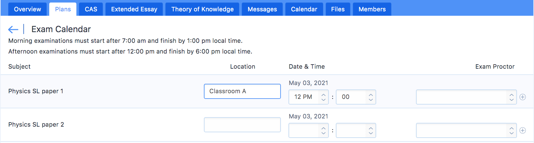This screenshot has width=534, height=143.
Task: Open the Files tab
Action: pyautogui.click(x=338, y=9)
